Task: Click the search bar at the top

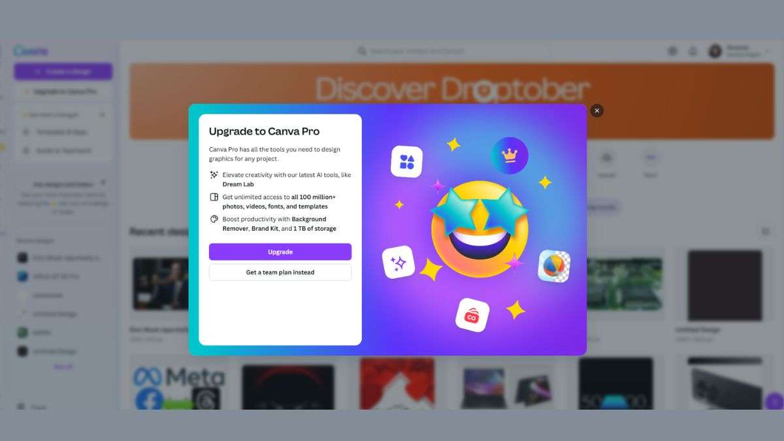Action: [x=452, y=51]
